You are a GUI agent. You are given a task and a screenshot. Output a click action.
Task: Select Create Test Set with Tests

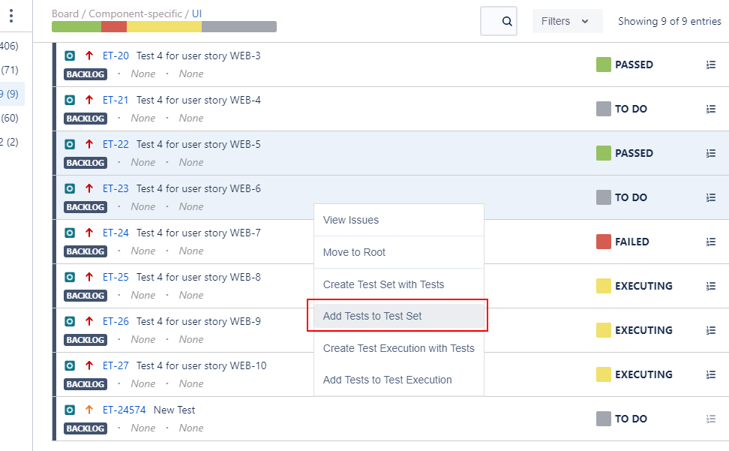[x=399, y=284]
